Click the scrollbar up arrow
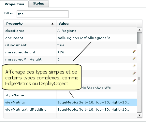Image resolution: width=146 pixels, height=122 pixels. pyautogui.click(x=139, y=30)
